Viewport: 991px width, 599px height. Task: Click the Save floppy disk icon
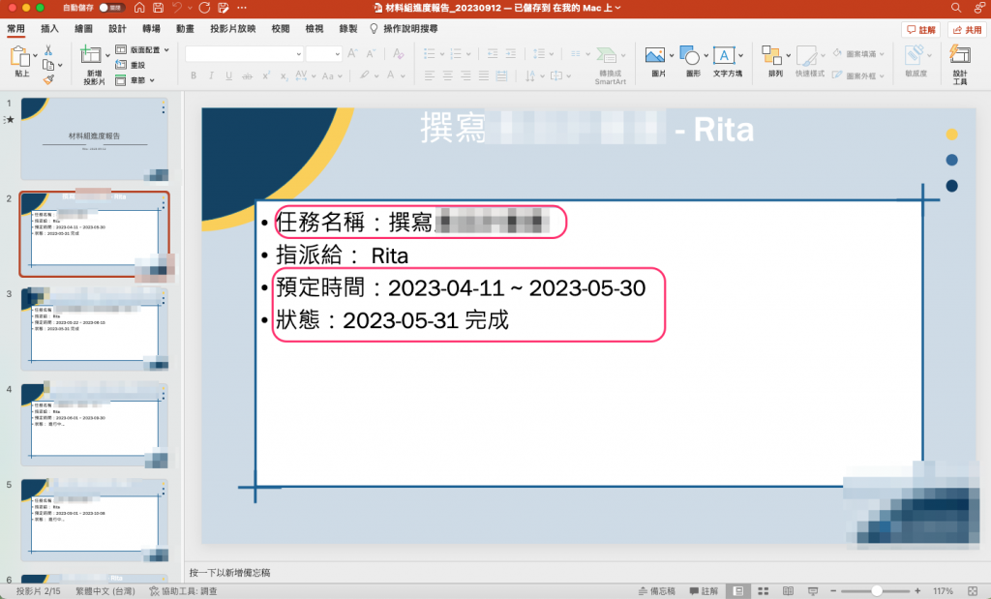click(x=159, y=8)
